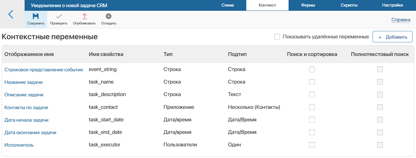This screenshot has width=416, height=158.
Task: Click the Имя свойства column header
Action: click(x=106, y=54)
